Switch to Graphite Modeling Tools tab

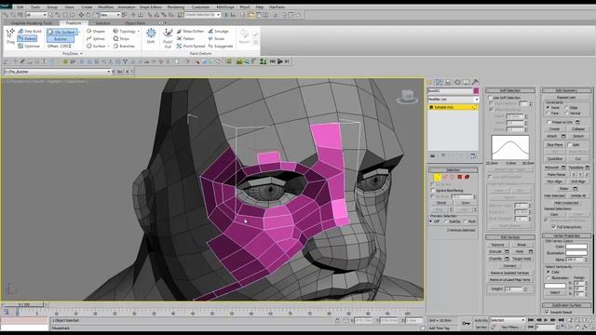pos(32,23)
